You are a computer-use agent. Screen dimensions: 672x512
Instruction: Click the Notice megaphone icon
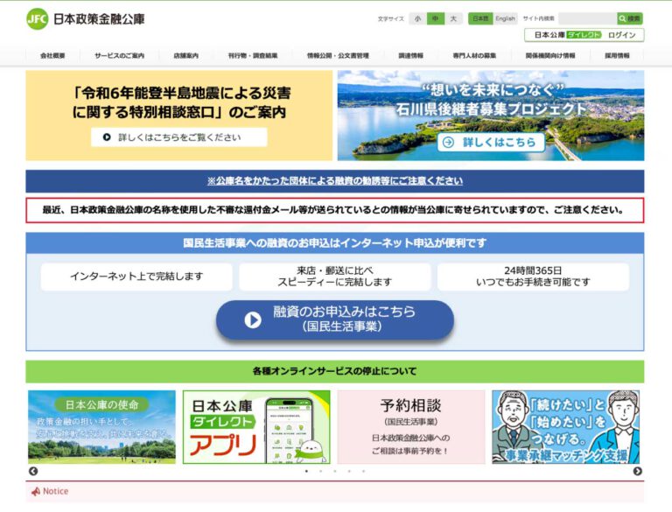click(x=36, y=491)
